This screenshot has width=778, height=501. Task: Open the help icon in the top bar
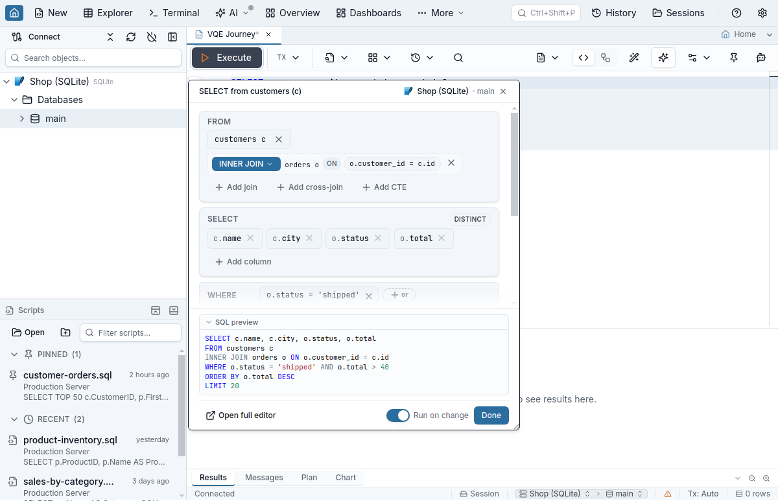click(737, 13)
